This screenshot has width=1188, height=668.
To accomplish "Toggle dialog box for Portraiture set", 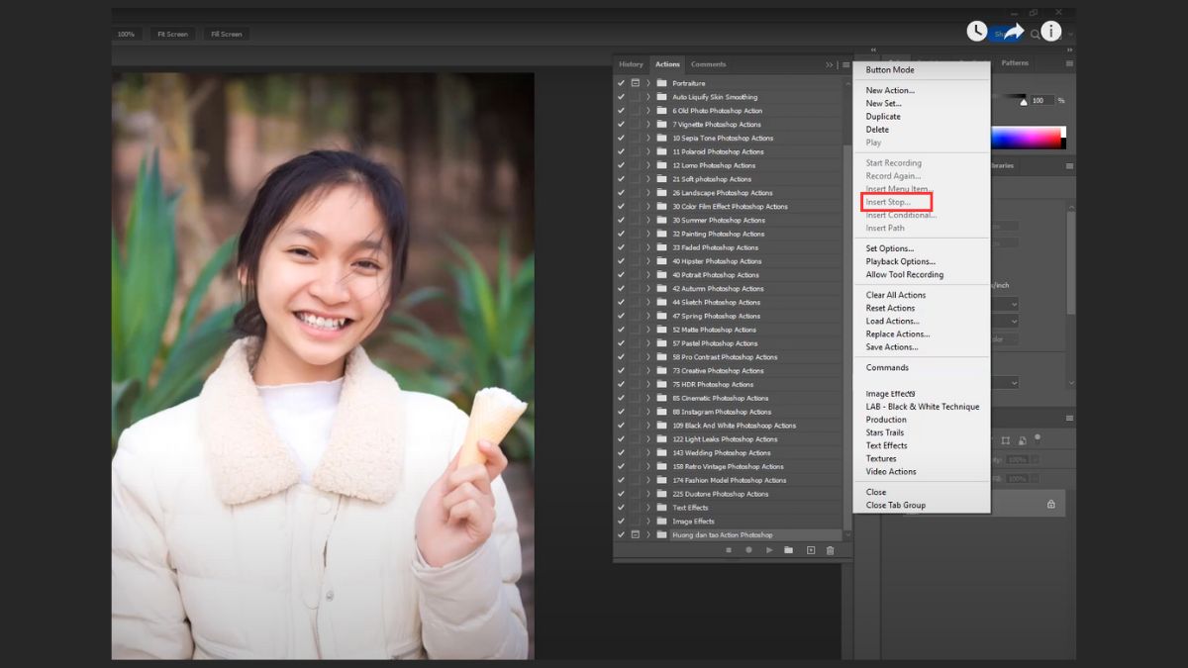I will click(635, 83).
